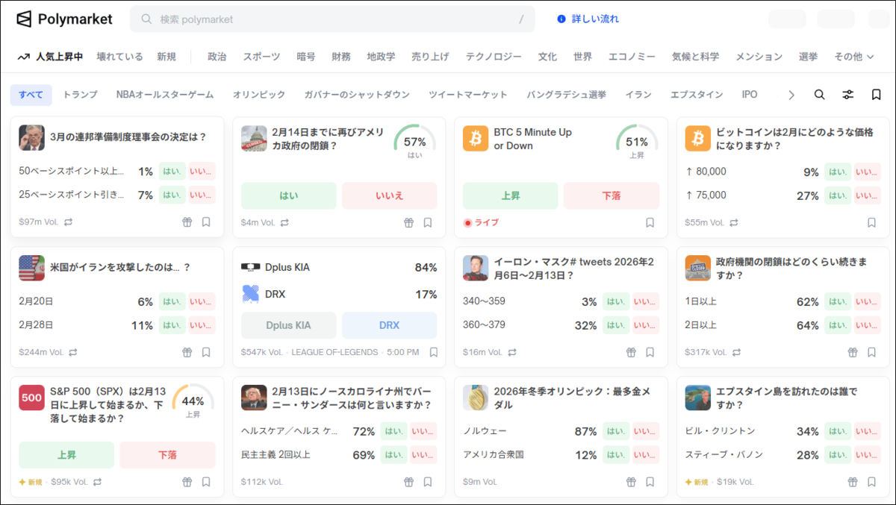The height and width of the screenshot is (505, 896).
Task: Focus the 検索 polymarket search field
Action: (x=332, y=19)
